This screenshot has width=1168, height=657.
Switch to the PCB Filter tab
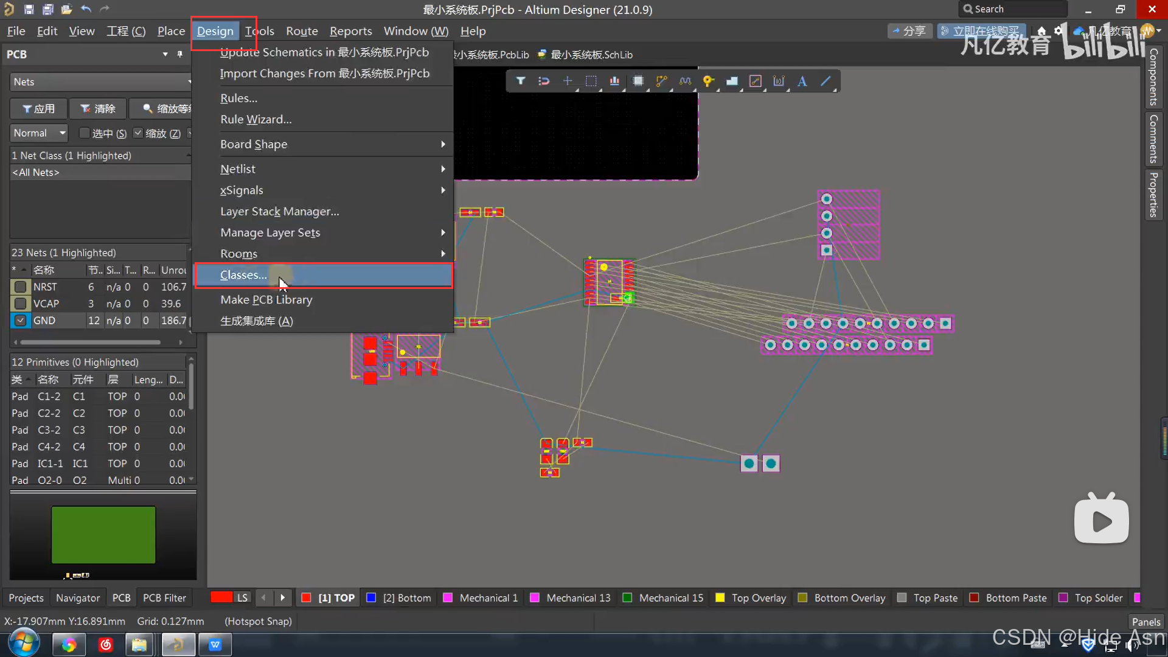(164, 597)
